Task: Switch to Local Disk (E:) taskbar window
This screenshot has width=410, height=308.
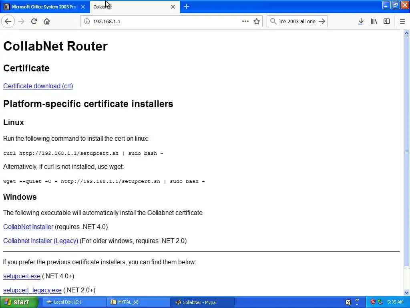Action: 74,302
